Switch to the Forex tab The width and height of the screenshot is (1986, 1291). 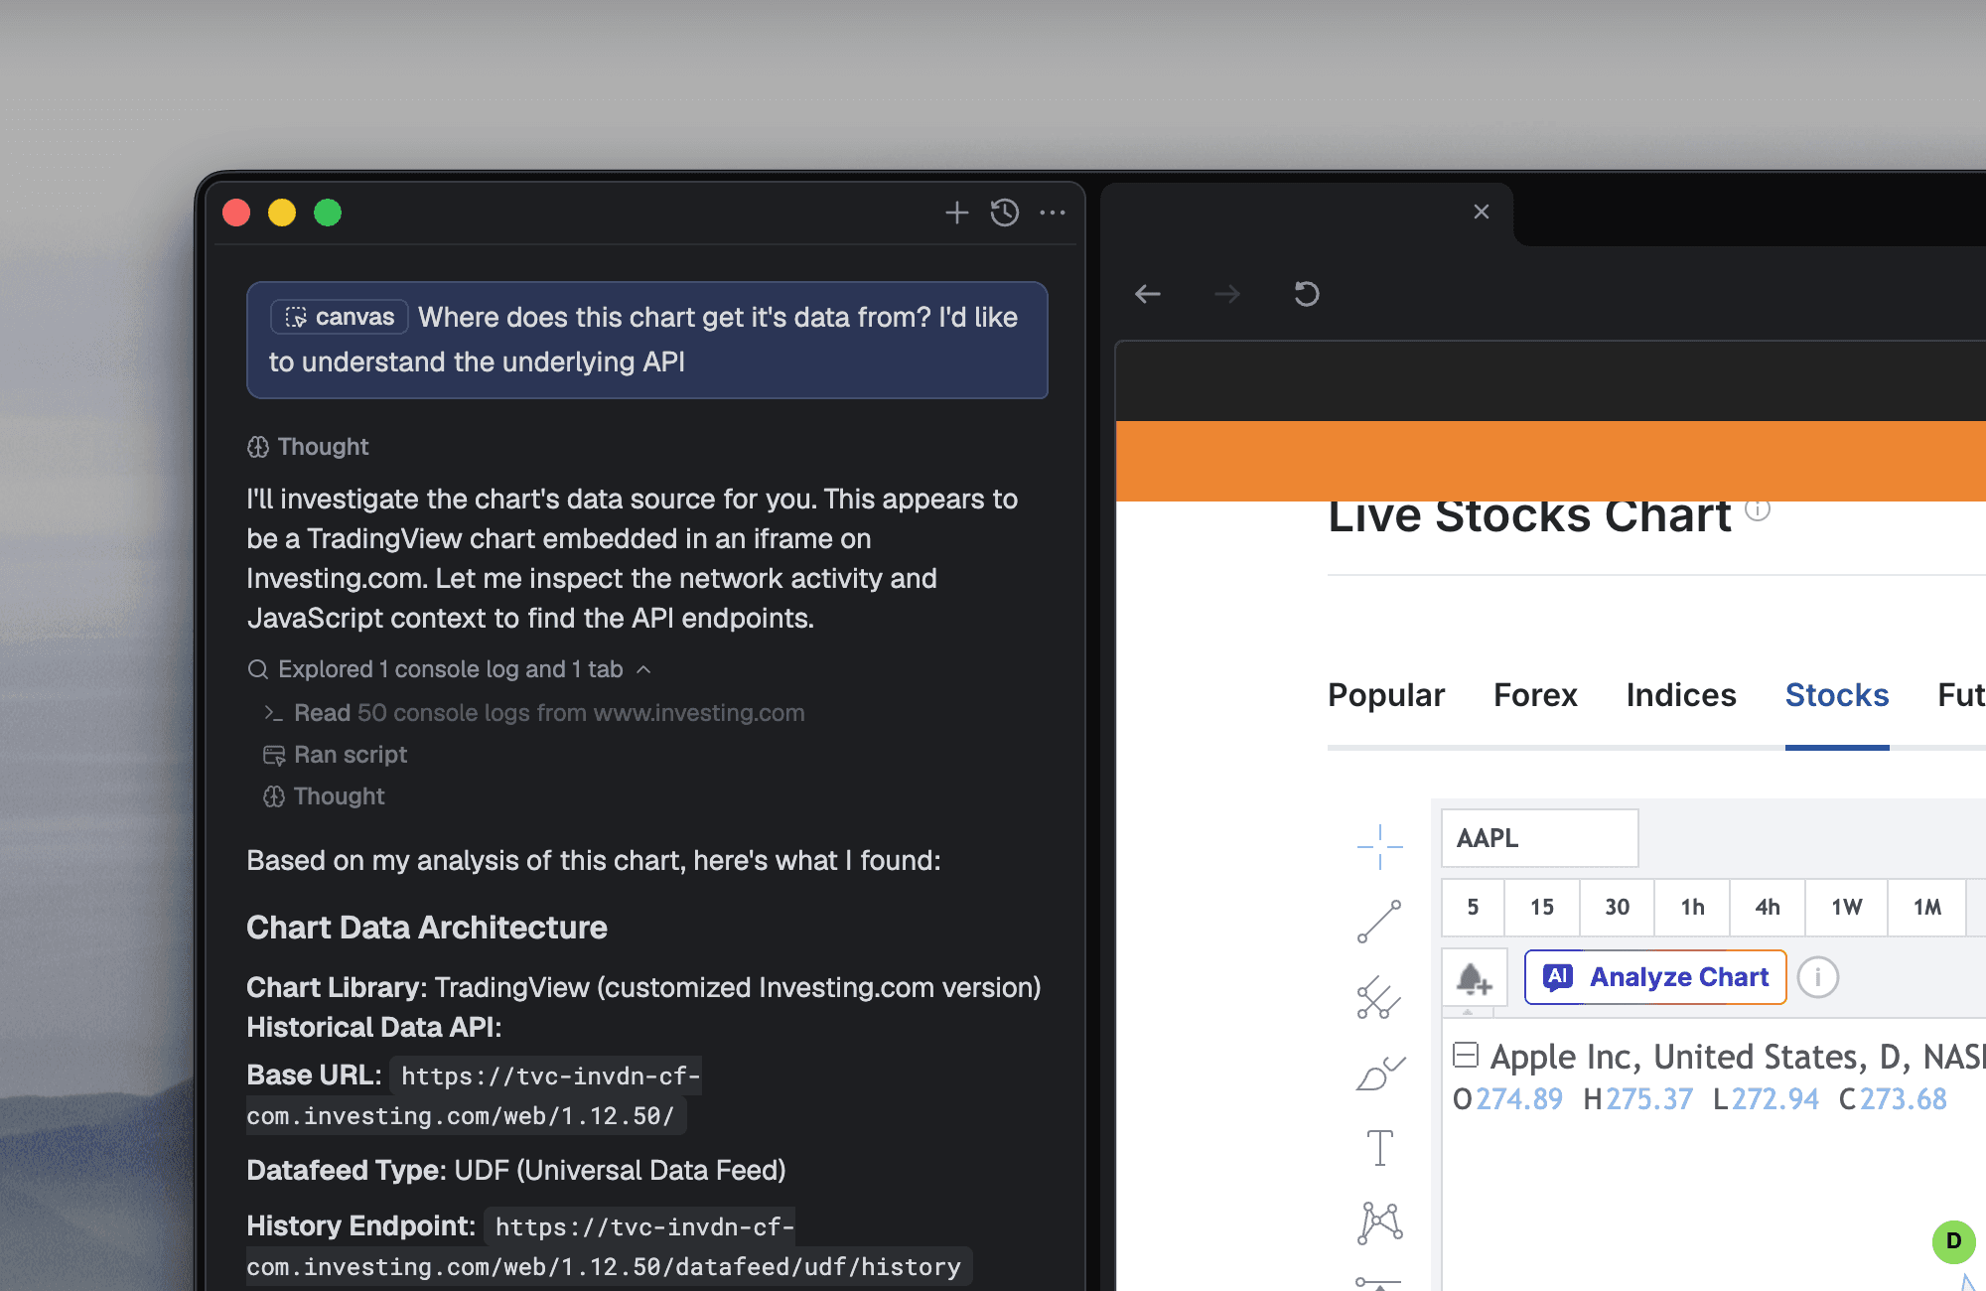(1534, 695)
